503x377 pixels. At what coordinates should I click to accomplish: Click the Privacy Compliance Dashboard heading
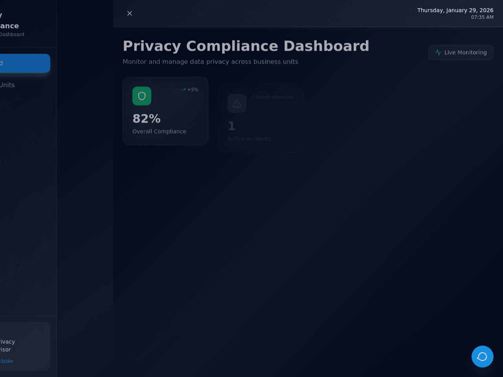(x=246, y=46)
